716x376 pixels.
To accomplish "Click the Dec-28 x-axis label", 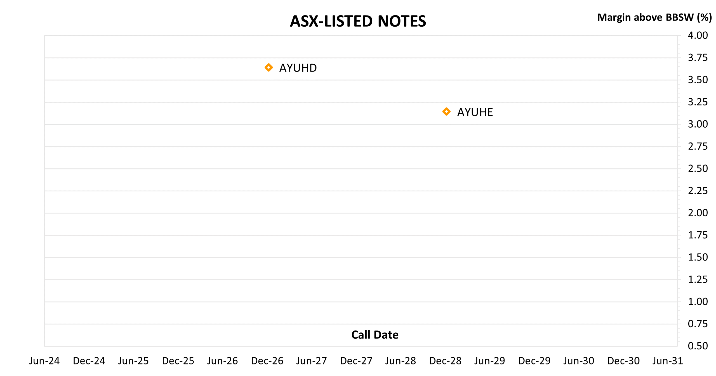I will (x=445, y=361).
